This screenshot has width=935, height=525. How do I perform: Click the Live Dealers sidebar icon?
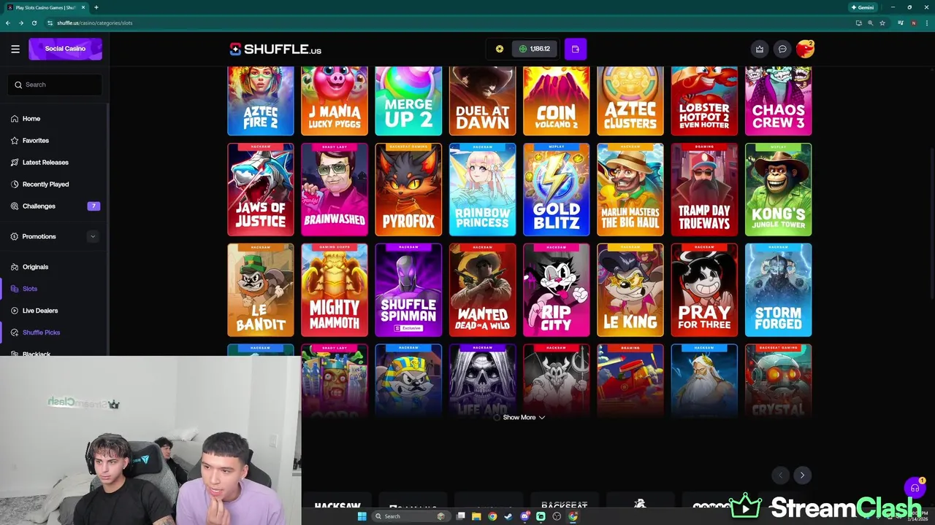click(15, 311)
